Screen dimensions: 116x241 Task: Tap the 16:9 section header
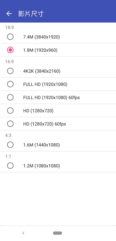pos(9,62)
